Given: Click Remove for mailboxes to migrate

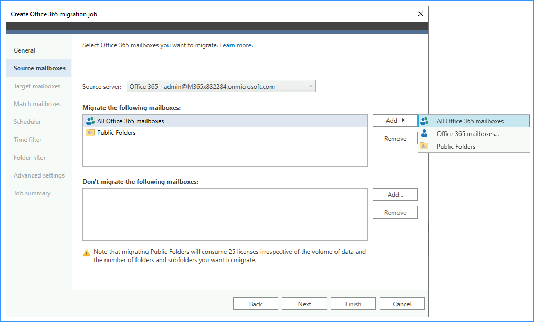Looking at the screenshot, I should point(395,138).
